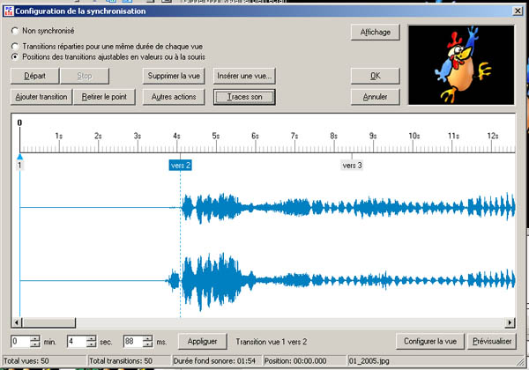Click 'Position: 00:00.000' status text
This screenshot has height=370, width=529.
[295, 361]
